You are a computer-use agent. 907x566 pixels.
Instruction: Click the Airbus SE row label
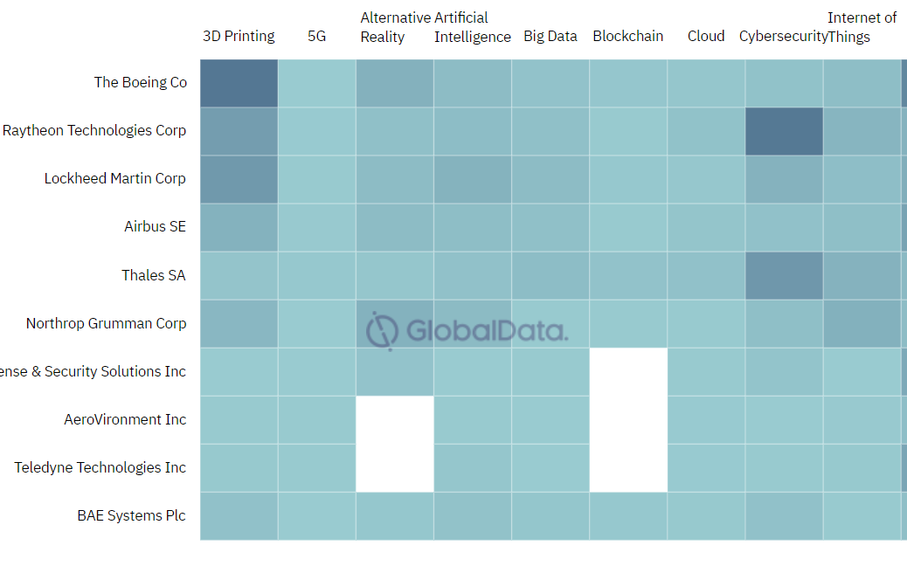(155, 226)
